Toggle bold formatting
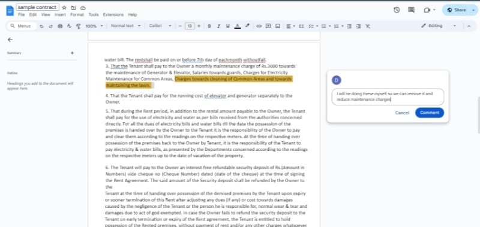Image resolution: width=480 pixels, height=227 pixels. click(x=209, y=26)
